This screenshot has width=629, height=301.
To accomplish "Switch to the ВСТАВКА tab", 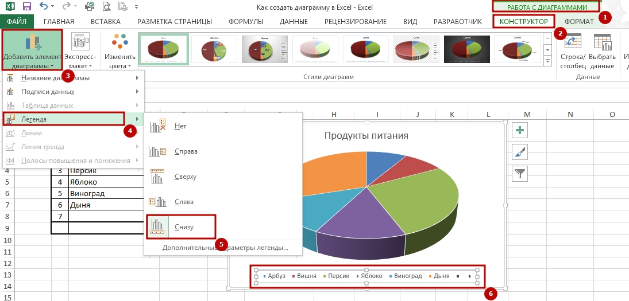I will (x=106, y=22).
